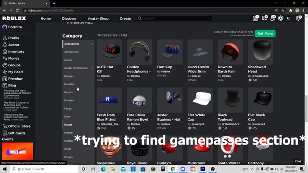The image size is (308, 173).
Task: Open the settings gear in header
Action: pyautogui.click(x=298, y=18)
